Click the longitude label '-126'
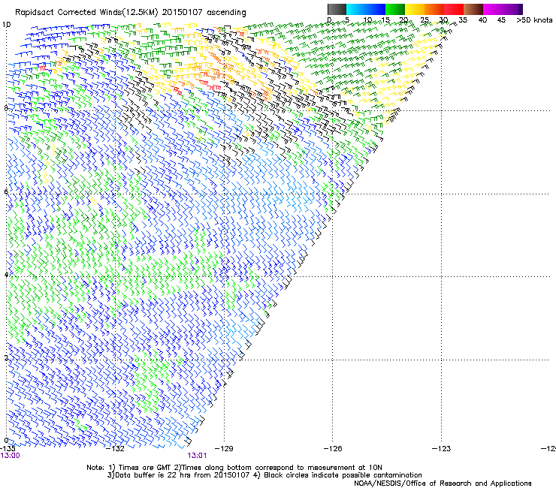The width and height of the screenshot is (556, 488). tap(333, 449)
